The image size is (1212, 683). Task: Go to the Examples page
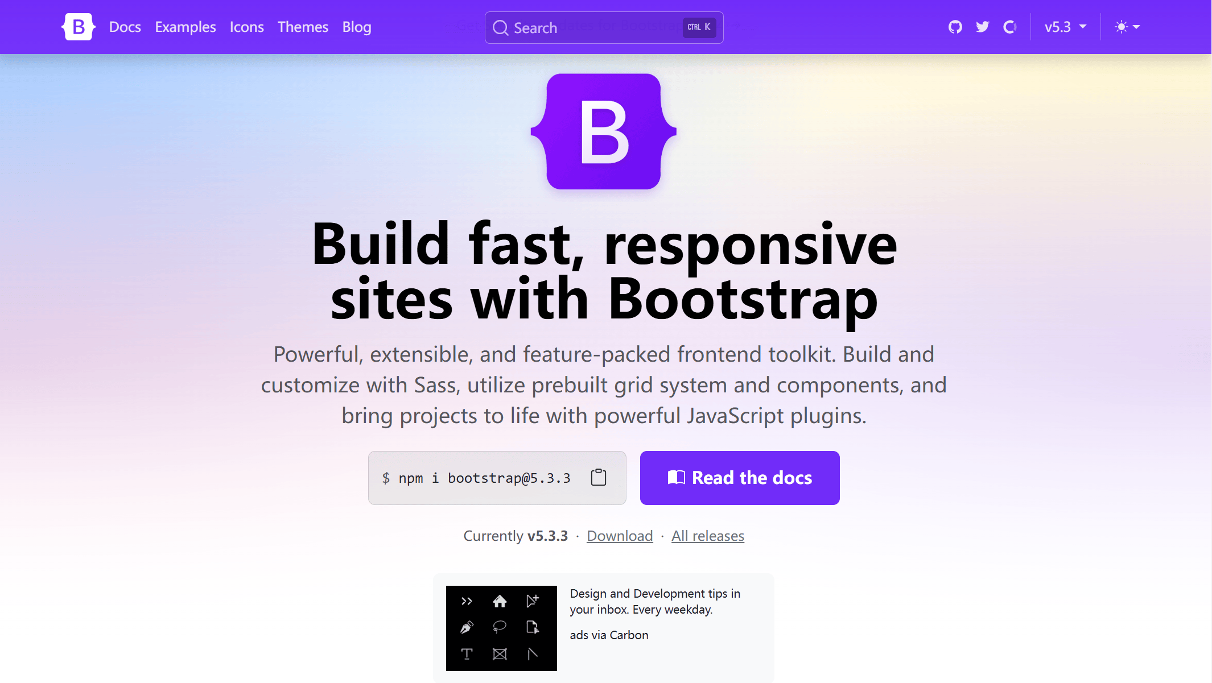point(185,27)
